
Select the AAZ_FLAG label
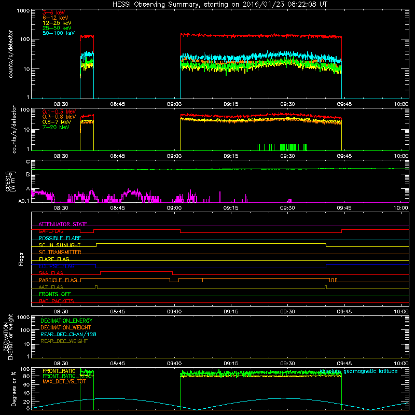coord(51,287)
